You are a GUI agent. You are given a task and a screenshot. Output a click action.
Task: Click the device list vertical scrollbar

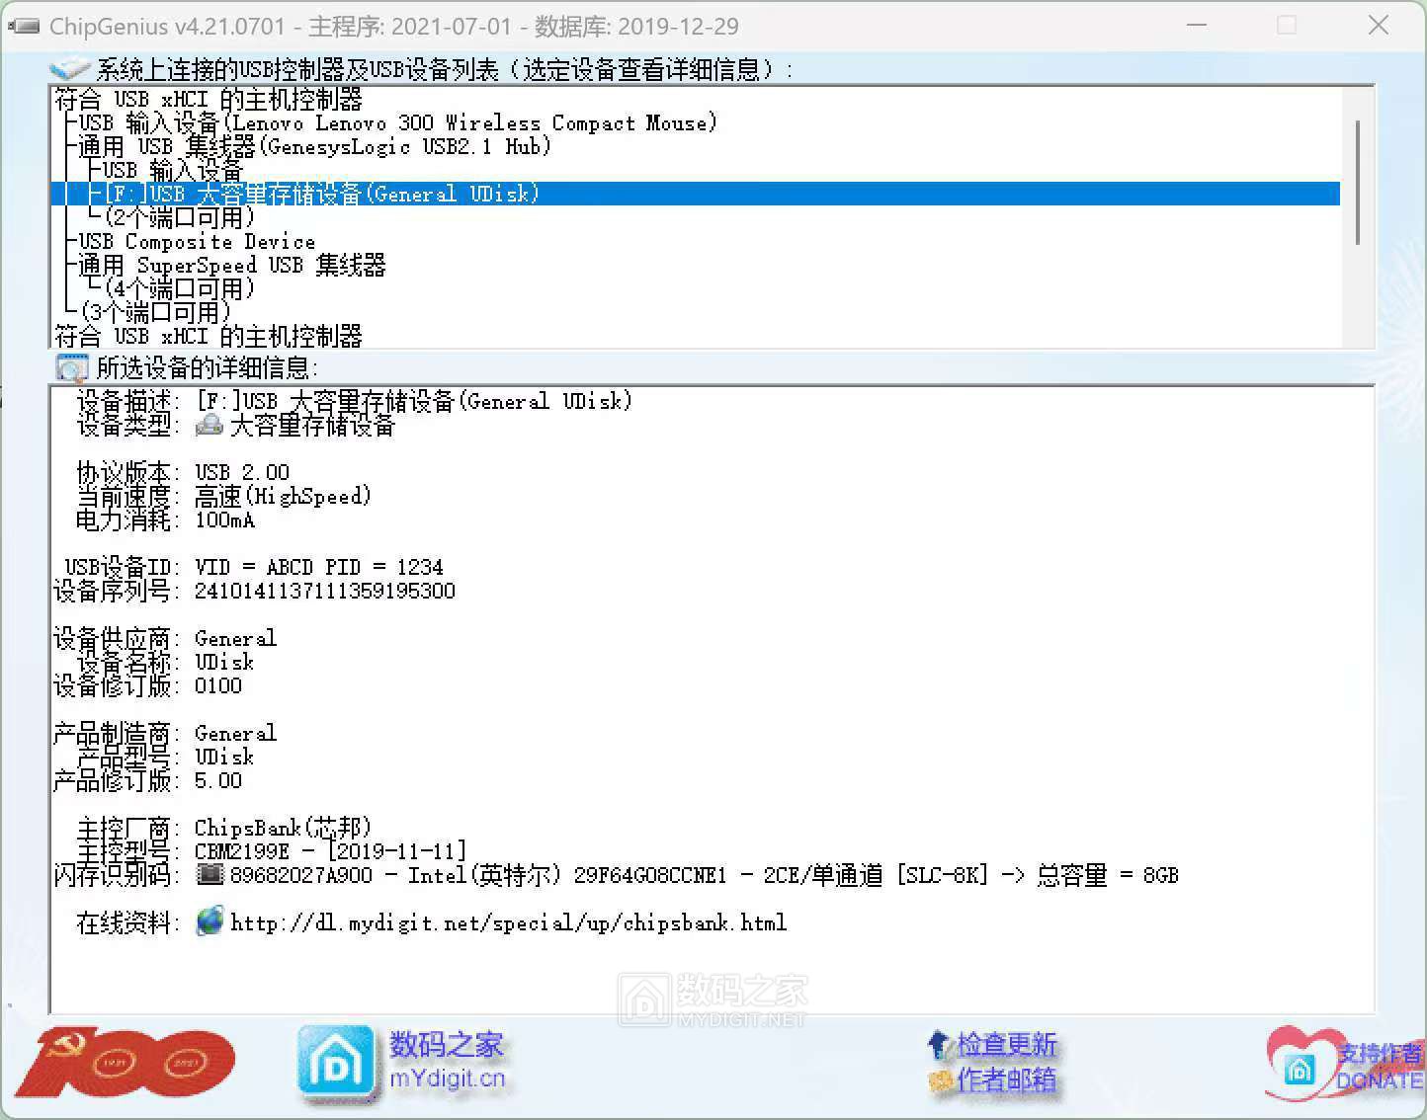click(x=1359, y=183)
